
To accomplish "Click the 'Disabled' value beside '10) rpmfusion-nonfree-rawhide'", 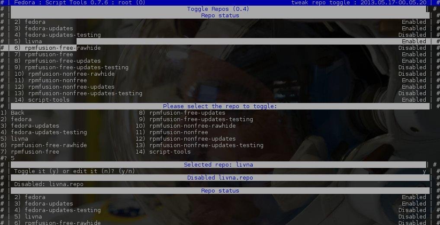I will tap(412, 74).
